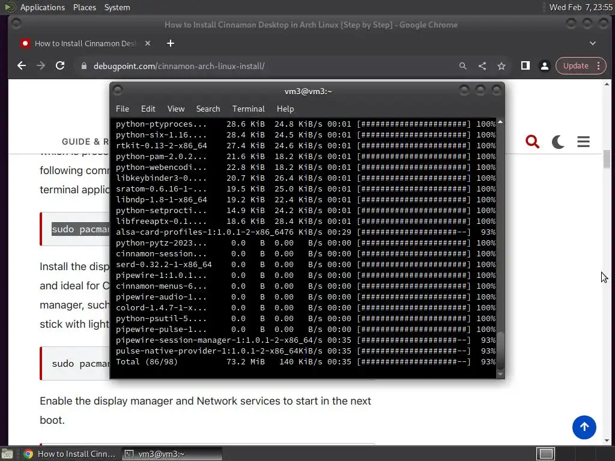
Task: Open the Places menu
Action: point(85,7)
